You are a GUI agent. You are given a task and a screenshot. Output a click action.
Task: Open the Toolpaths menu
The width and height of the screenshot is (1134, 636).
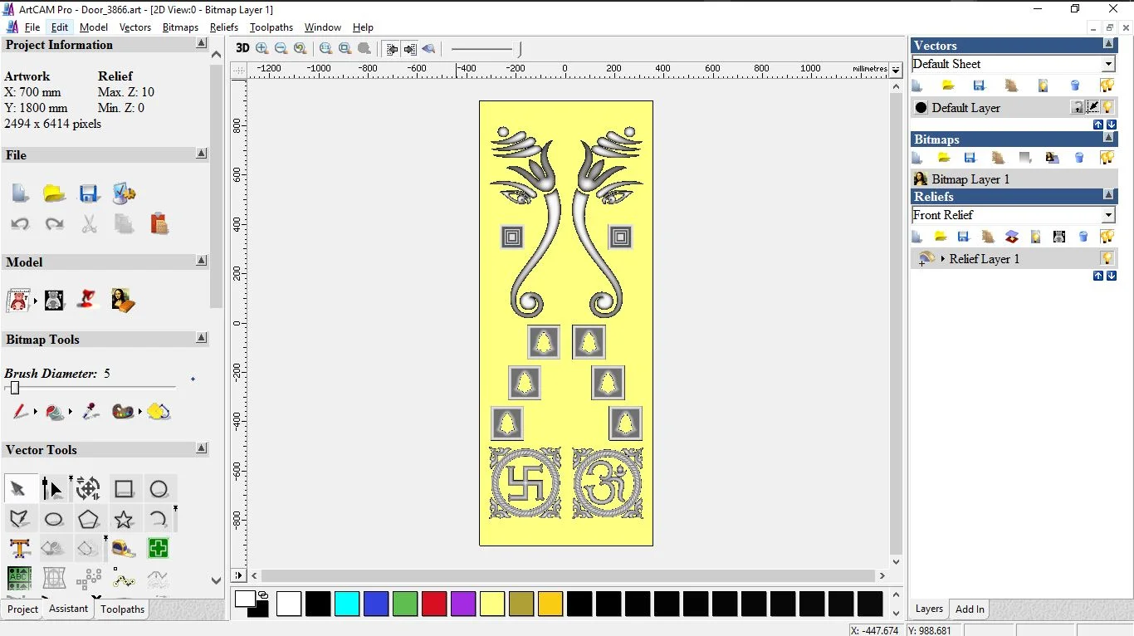tap(271, 27)
